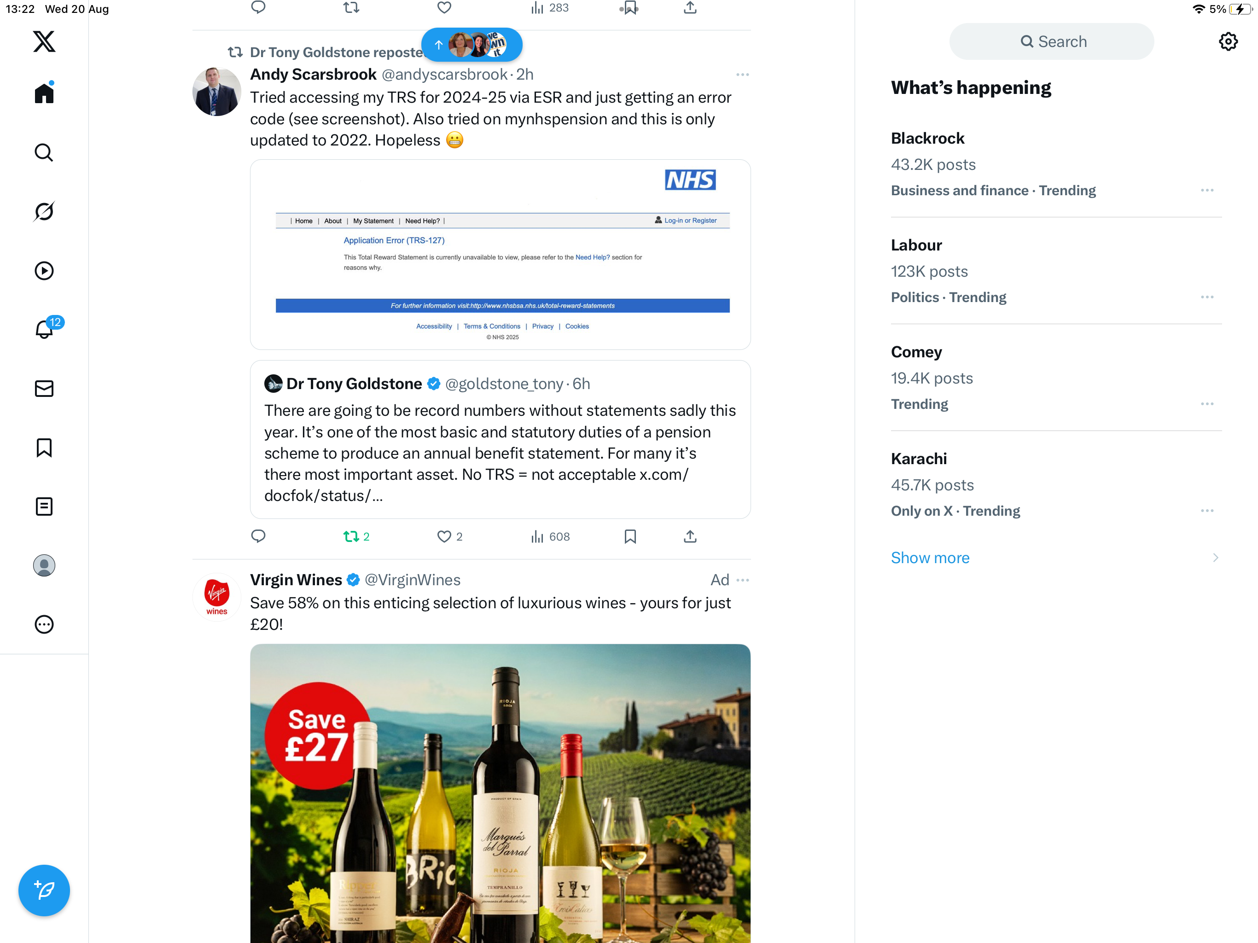Screen dimensions: 1258x943
Task: Open more options for Blackrock trend
Action: (x=1207, y=191)
